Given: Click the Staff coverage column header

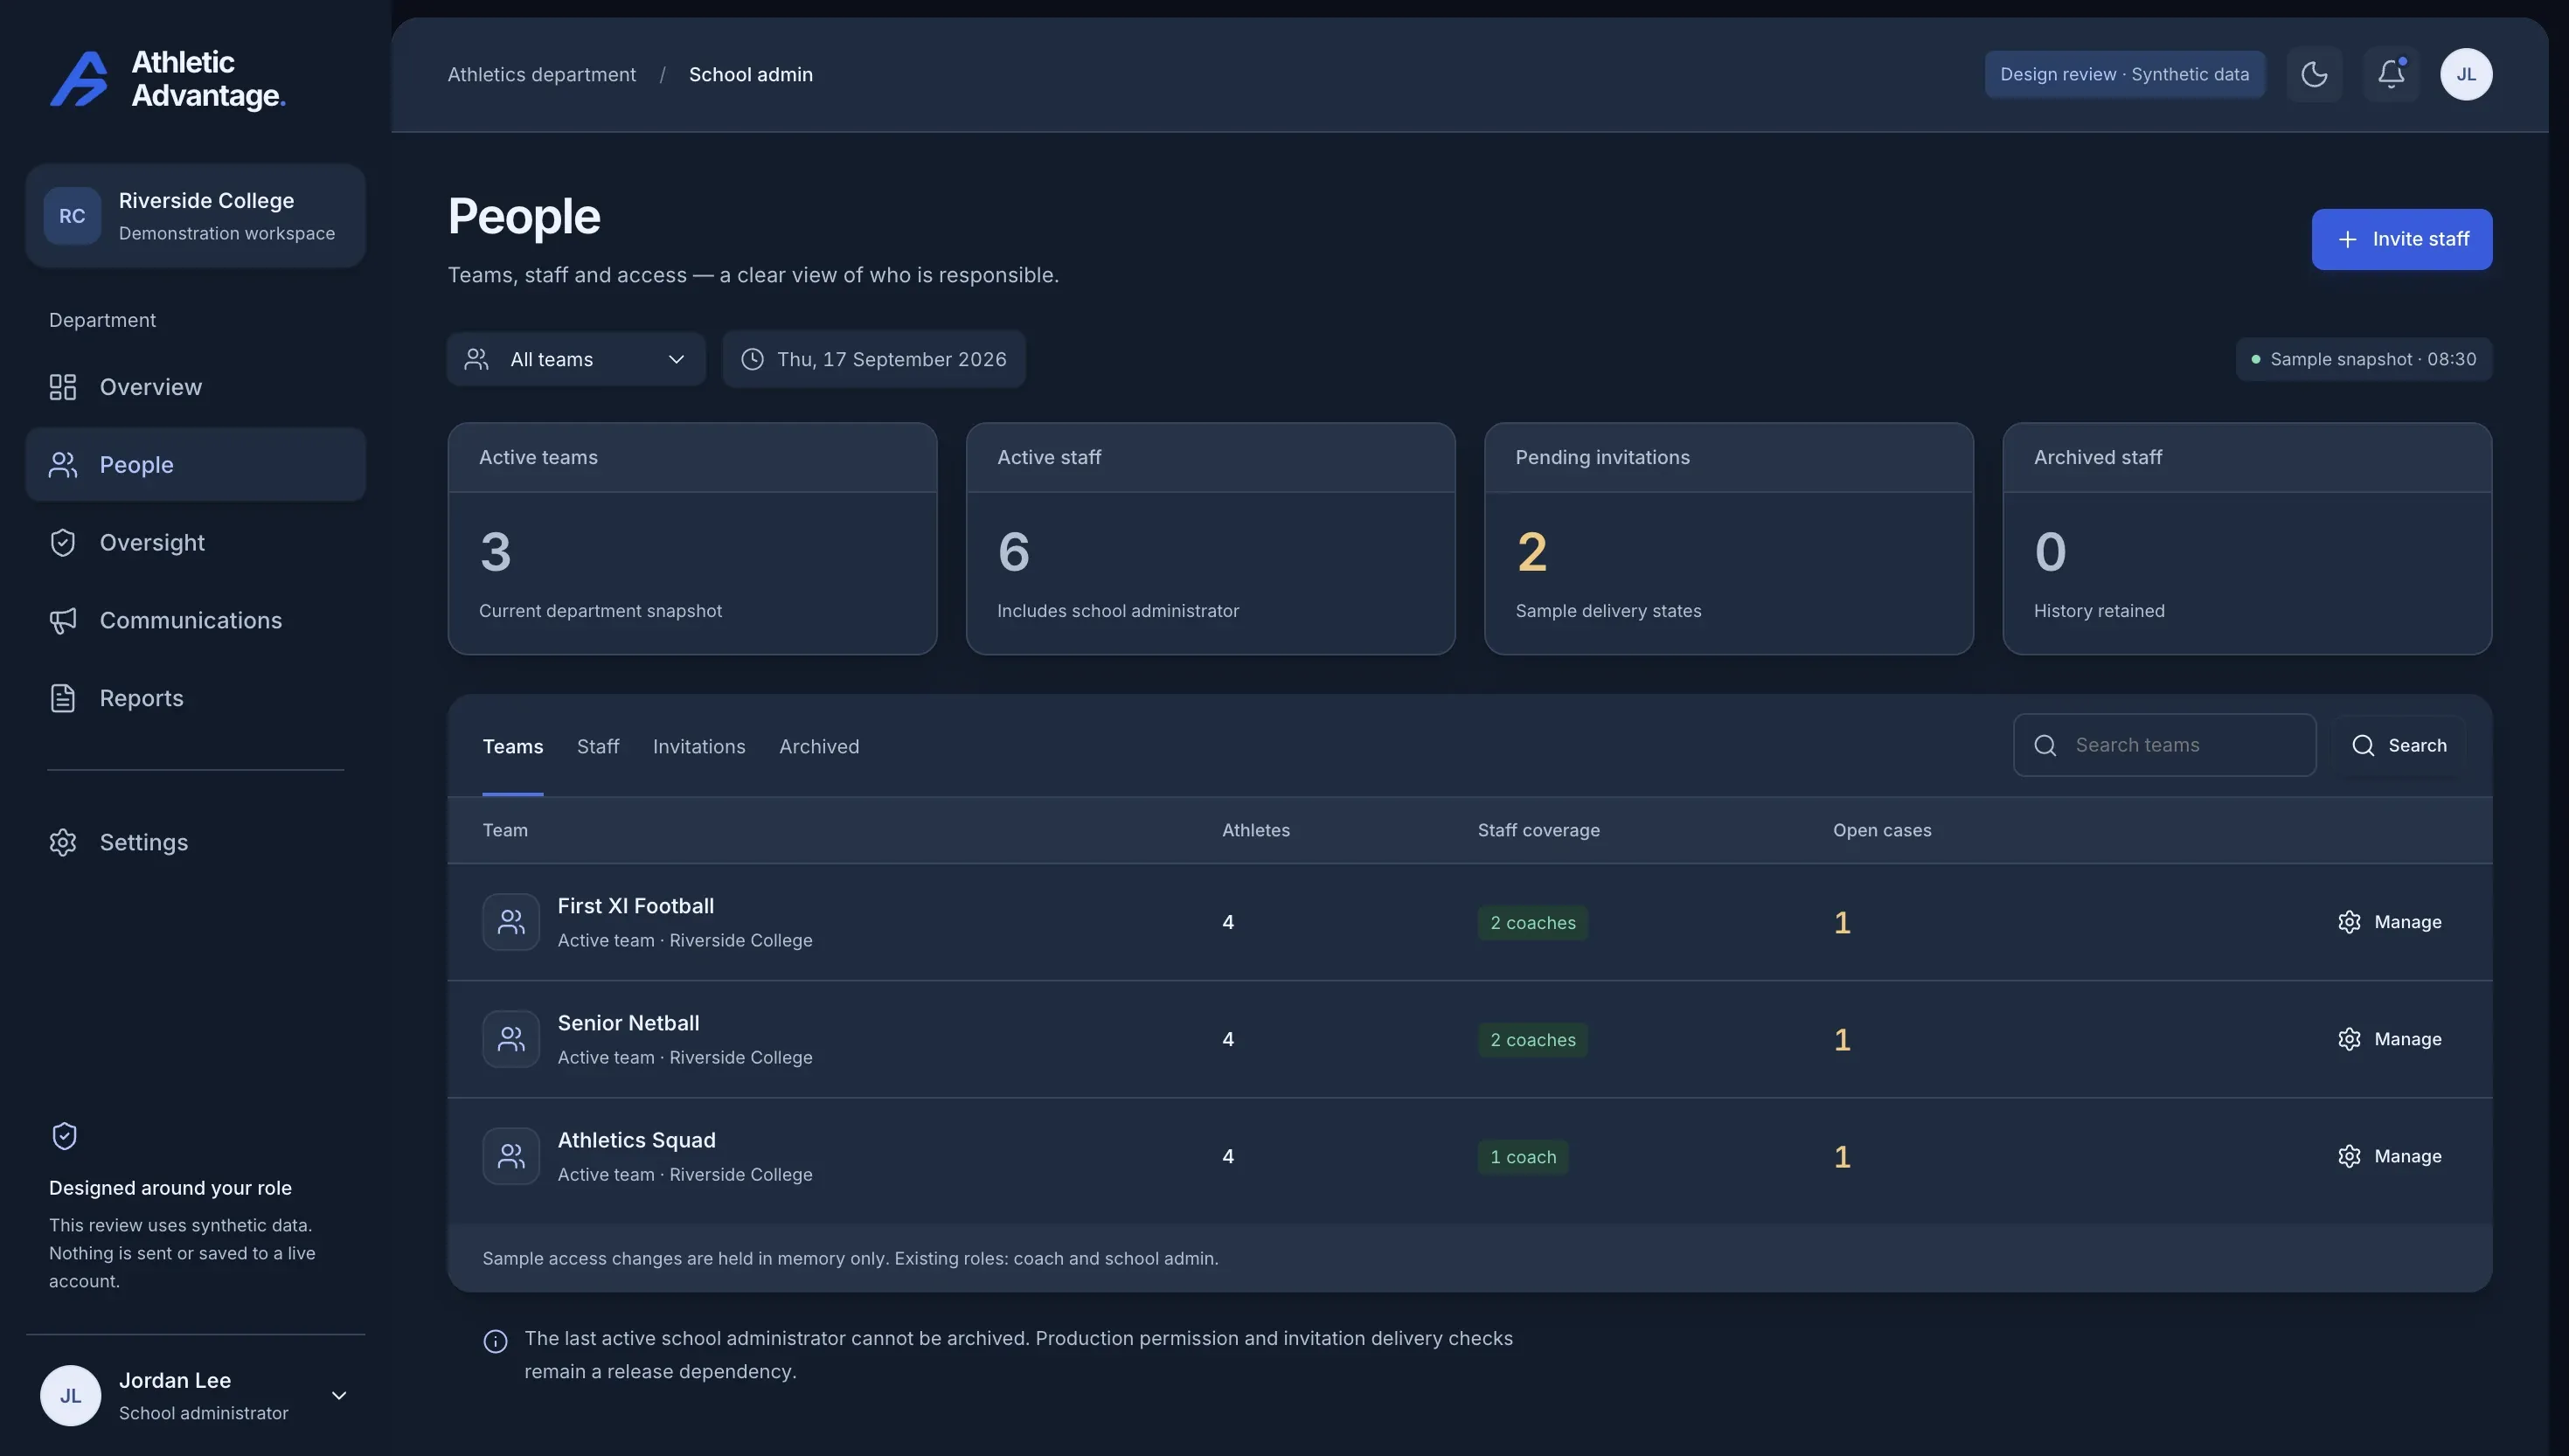Looking at the screenshot, I should [x=1538, y=830].
